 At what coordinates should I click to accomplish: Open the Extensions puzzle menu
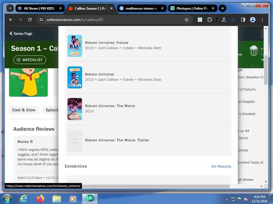tap(210, 20)
